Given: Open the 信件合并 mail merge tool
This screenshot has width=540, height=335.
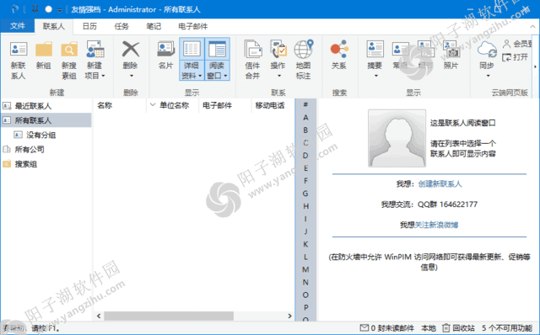Looking at the screenshot, I should 252,60.
